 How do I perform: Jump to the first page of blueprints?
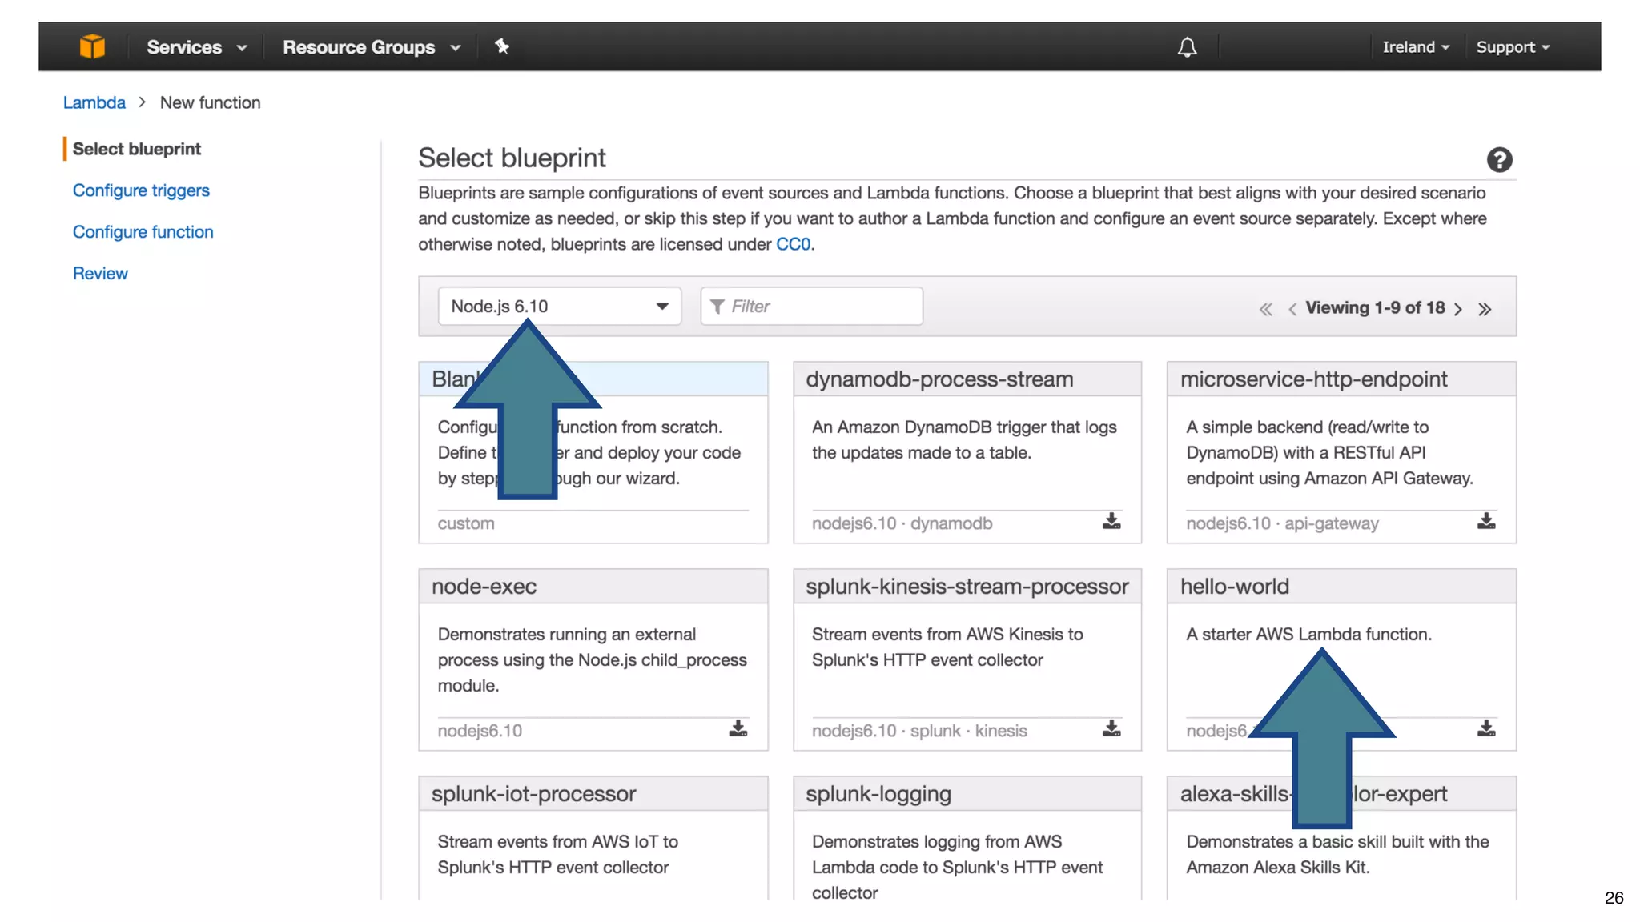point(1265,309)
